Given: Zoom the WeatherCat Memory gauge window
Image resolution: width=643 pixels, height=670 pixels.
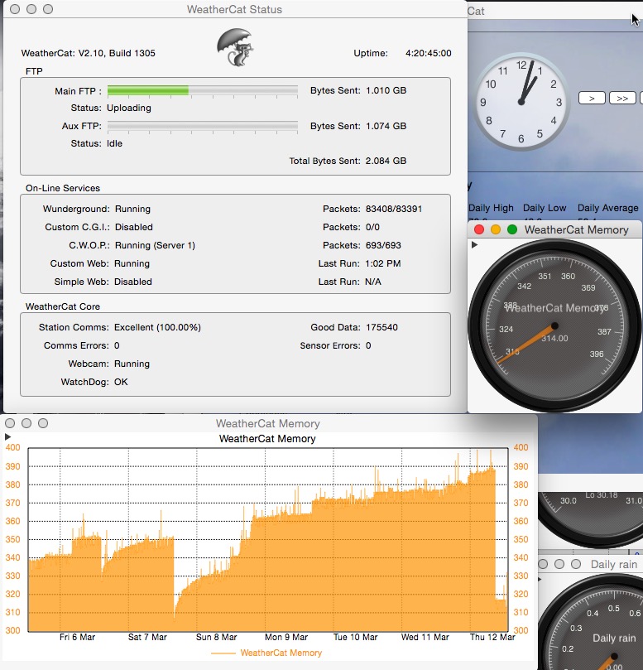Looking at the screenshot, I should click(512, 229).
